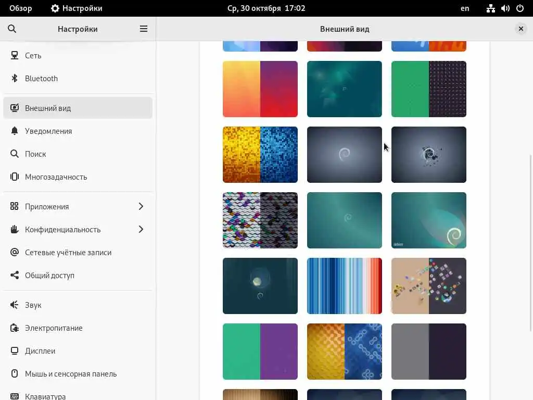The image size is (533, 400).
Task: Go to Электропитание settings
Action: 78,328
